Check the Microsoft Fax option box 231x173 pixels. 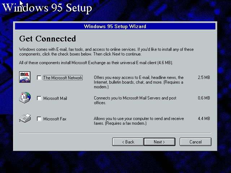click(x=39, y=119)
